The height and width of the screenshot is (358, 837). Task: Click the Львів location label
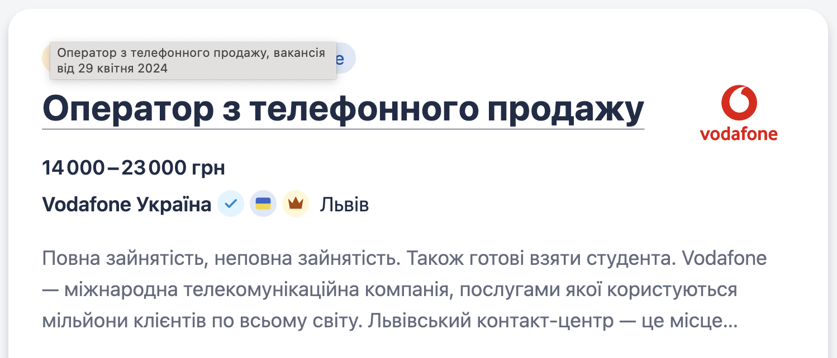(x=345, y=204)
